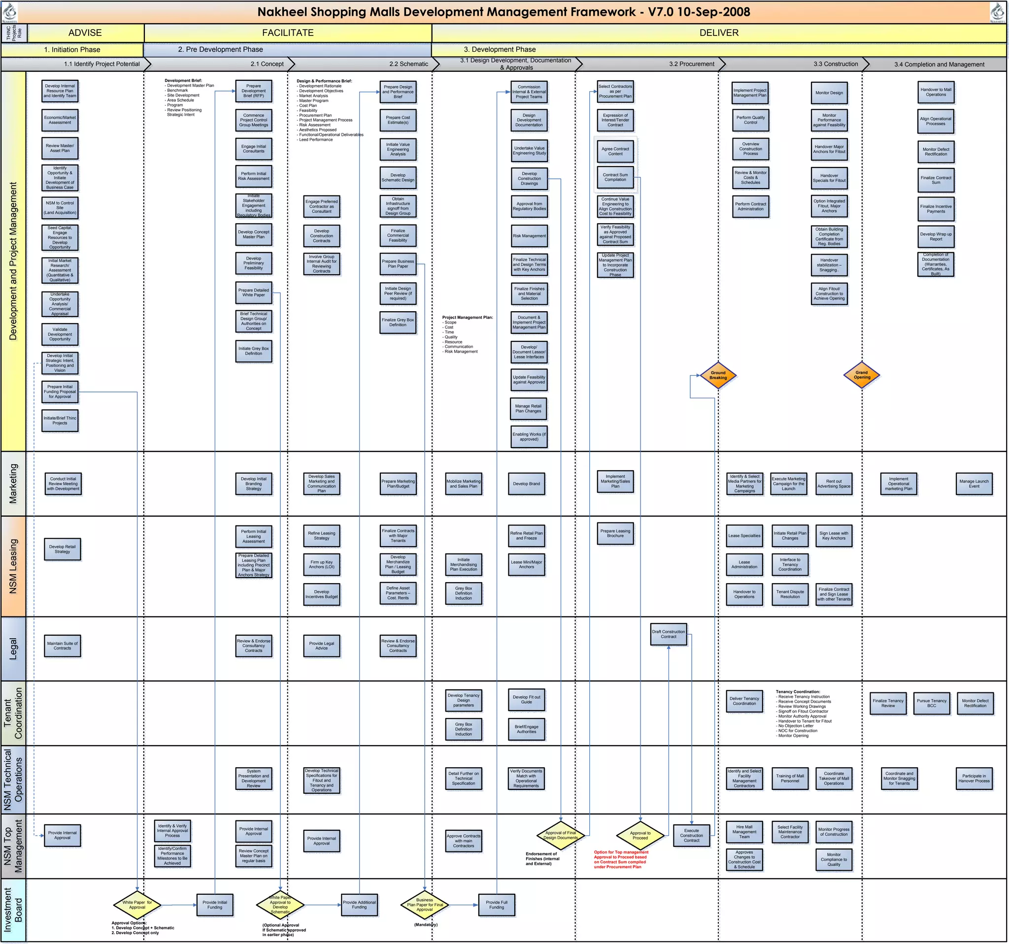
Task: Select the DELIVER header tab
Action: (x=719, y=33)
